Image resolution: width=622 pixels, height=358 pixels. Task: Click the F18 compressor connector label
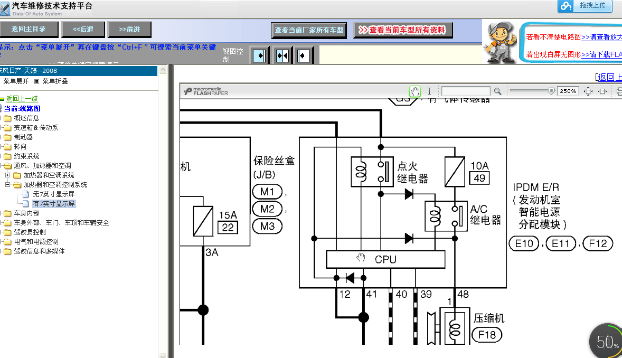(x=487, y=335)
